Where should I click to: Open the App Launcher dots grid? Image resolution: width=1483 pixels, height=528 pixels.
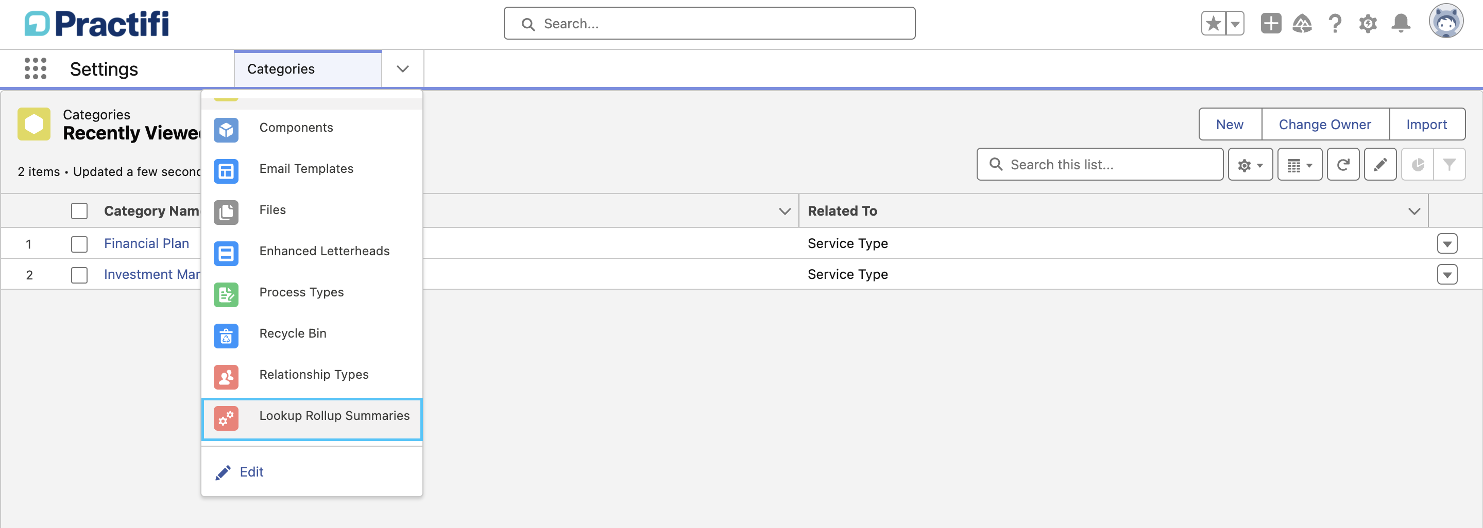pos(35,68)
